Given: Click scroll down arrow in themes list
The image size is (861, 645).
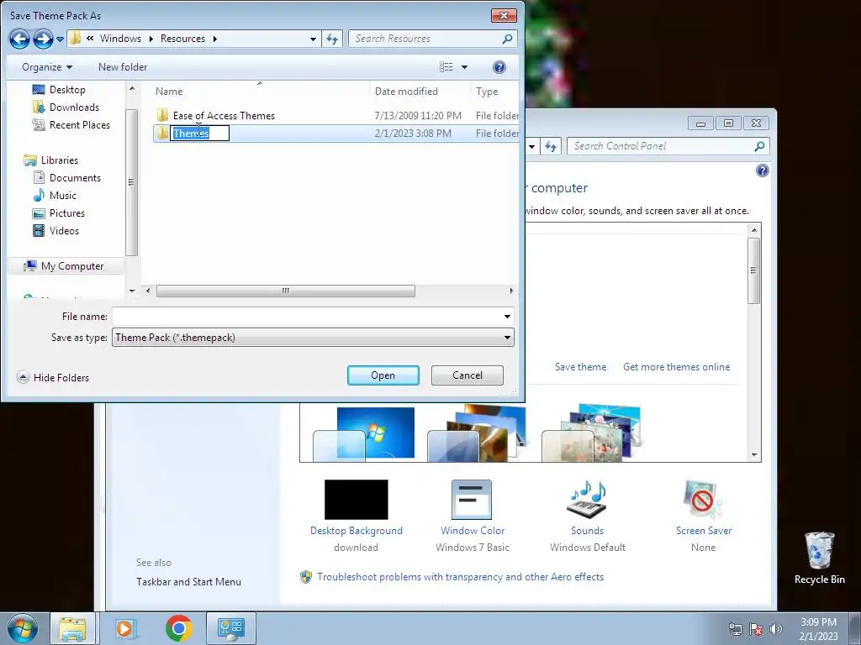Looking at the screenshot, I should (x=754, y=455).
